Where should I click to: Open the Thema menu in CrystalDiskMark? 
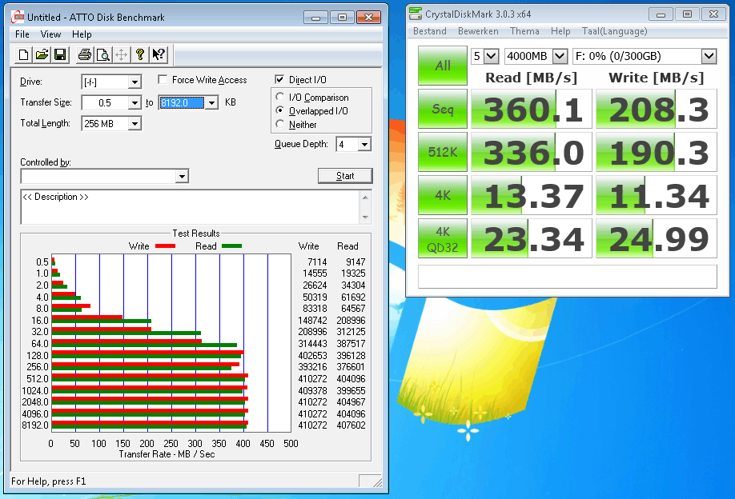[524, 31]
